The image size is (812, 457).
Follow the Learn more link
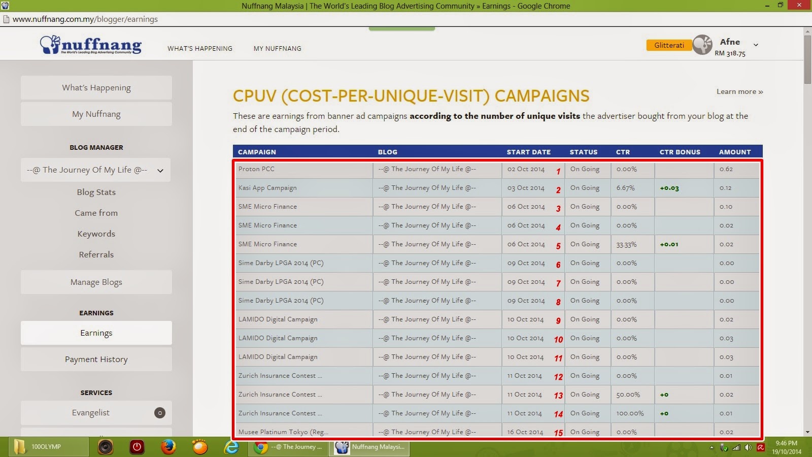(x=739, y=91)
